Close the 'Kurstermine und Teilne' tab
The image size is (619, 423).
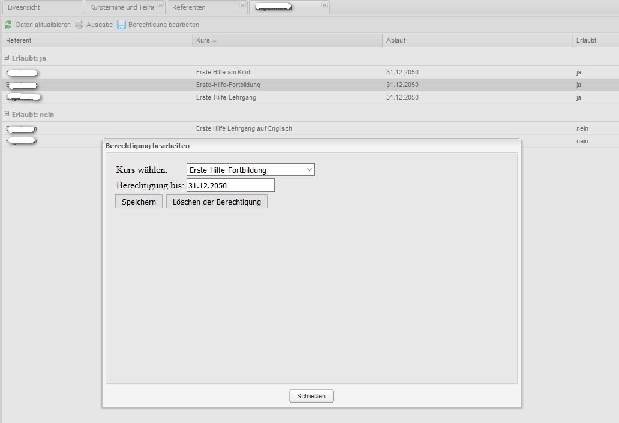click(x=160, y=5)
